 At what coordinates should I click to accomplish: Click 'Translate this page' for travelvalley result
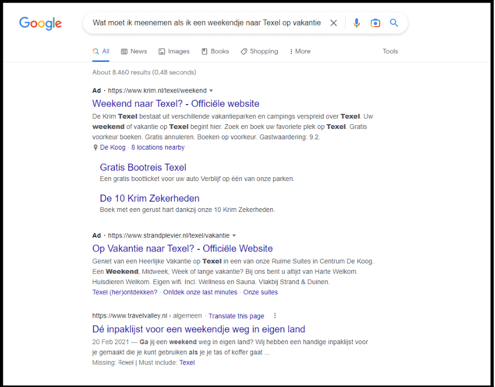click(236, 316)
